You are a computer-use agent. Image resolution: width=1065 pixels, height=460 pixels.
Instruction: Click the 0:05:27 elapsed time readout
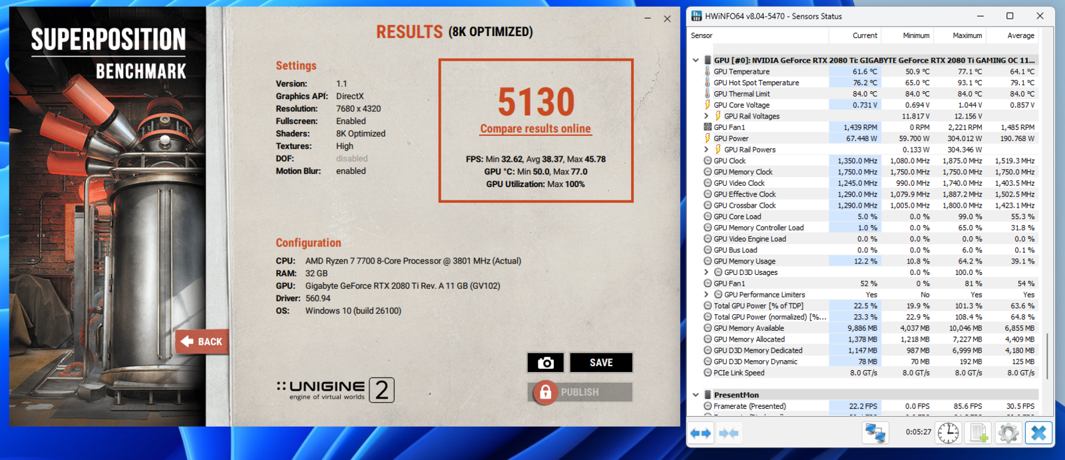point(919,432)
